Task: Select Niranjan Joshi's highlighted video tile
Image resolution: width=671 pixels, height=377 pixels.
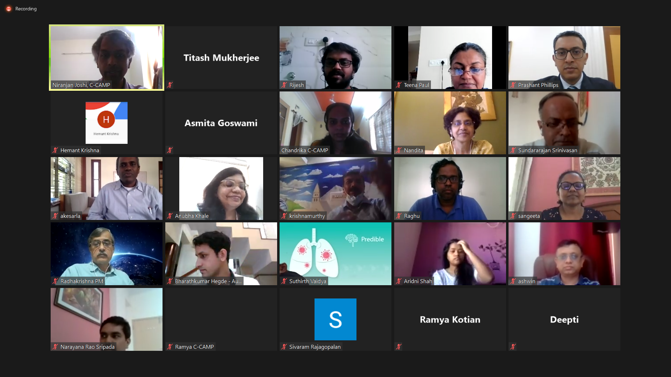Action: [x=107, y=58]
